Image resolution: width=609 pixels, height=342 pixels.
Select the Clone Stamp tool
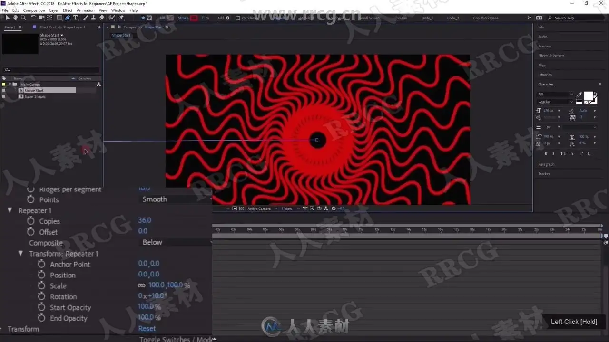point(93,18)
